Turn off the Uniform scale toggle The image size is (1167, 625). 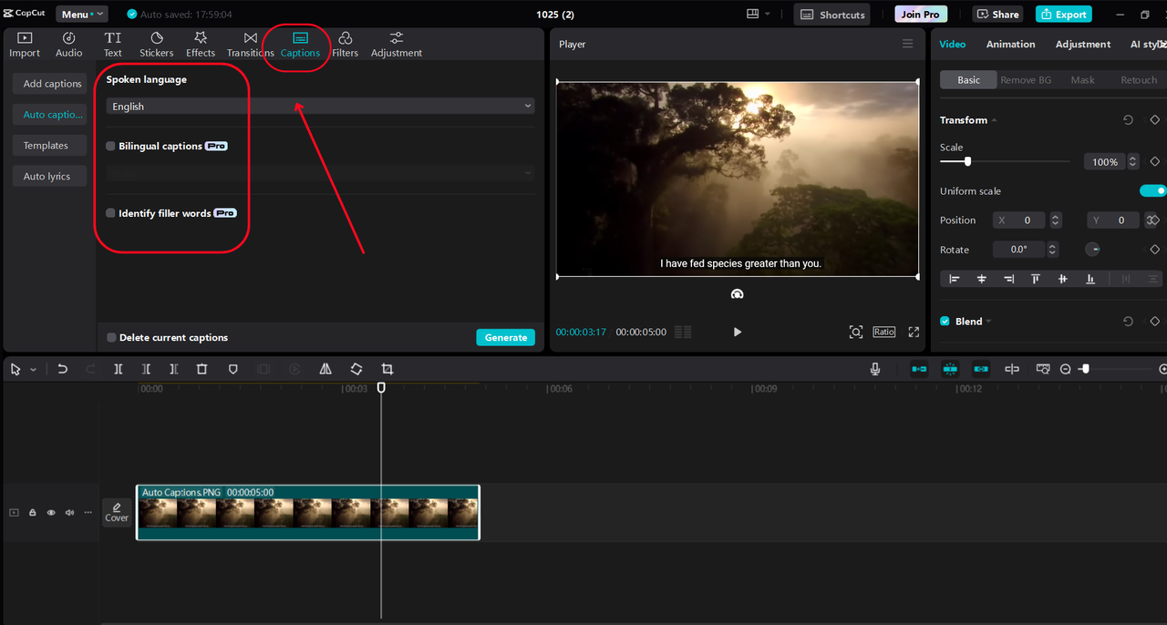pos(1152,191)
